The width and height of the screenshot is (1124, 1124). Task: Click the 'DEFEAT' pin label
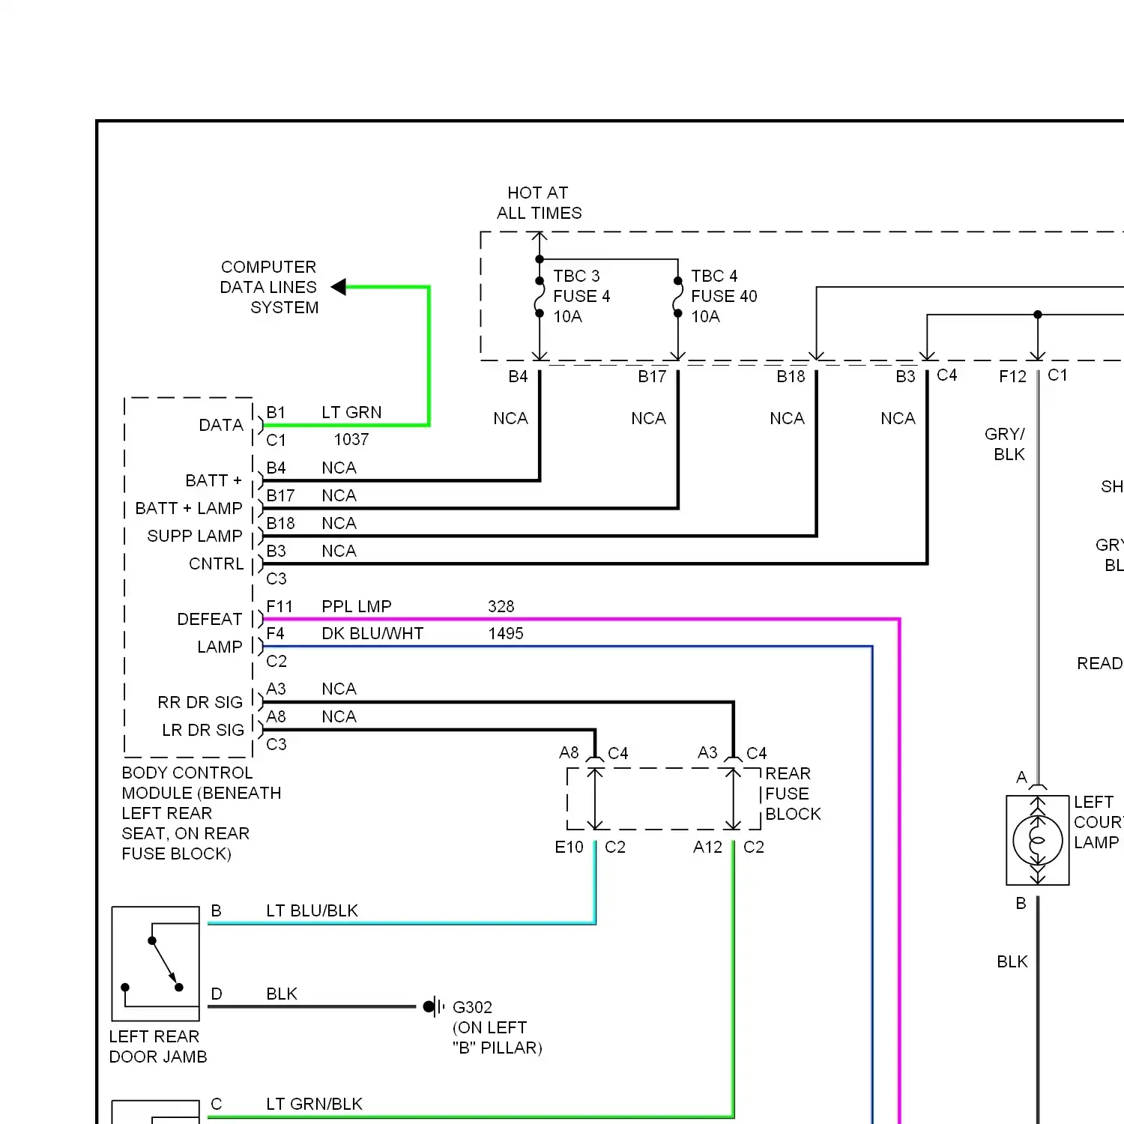tap(210, 619)
